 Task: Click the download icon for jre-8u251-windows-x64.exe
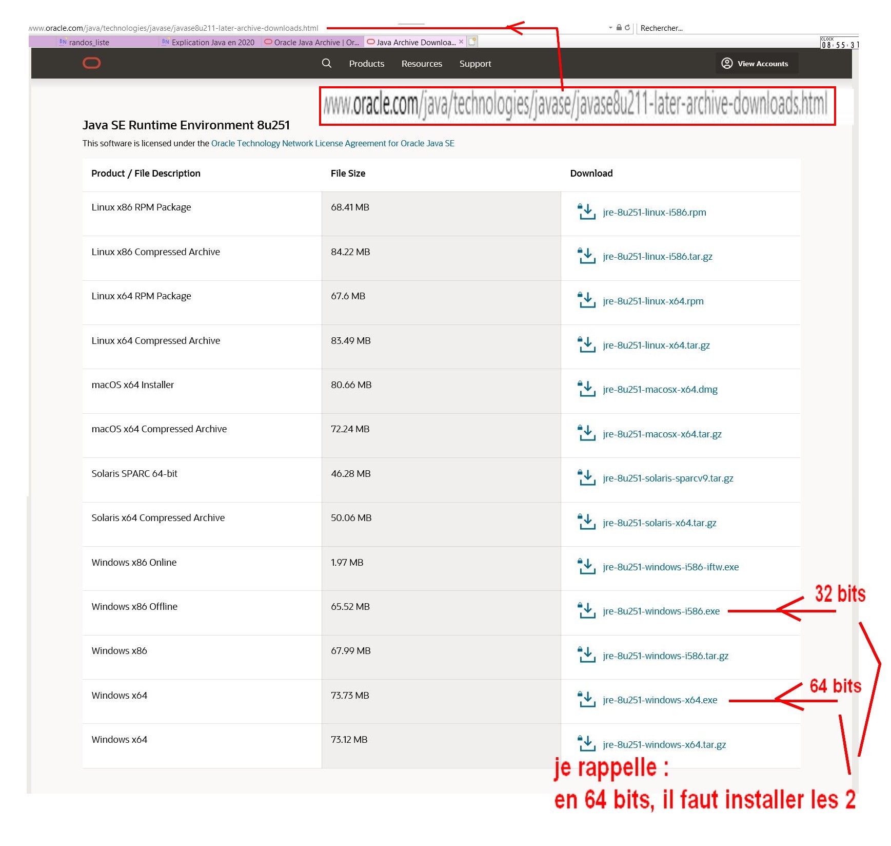click(586, 699)
